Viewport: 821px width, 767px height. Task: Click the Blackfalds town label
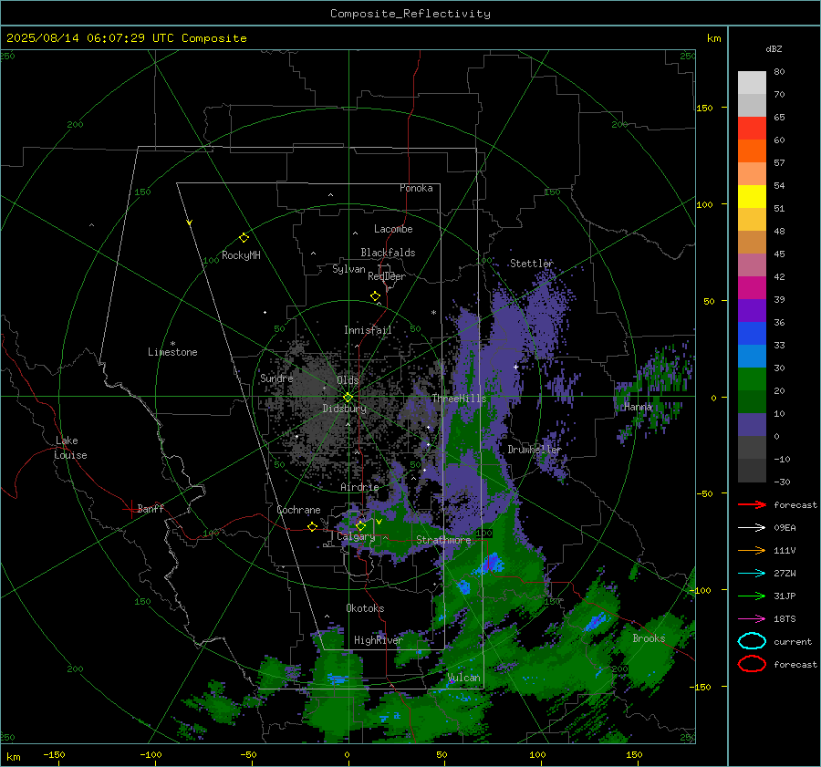(x=388, y=253)
